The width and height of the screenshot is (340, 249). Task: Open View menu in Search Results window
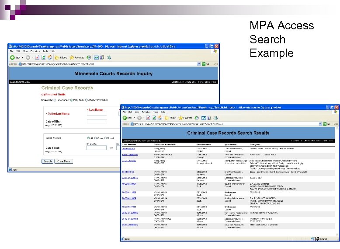pyautogui.click(x=137, y=112)
